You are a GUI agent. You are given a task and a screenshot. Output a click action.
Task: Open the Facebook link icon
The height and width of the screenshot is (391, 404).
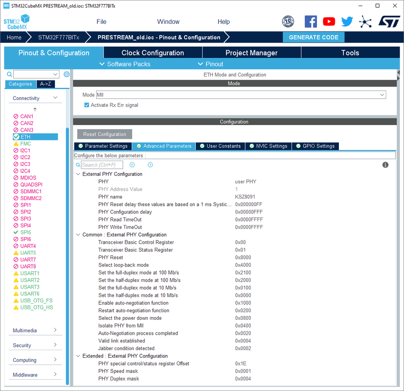pos(311,22)
